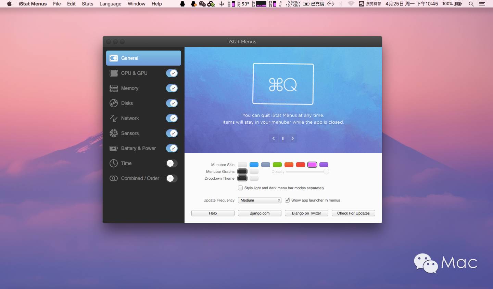This screenshot has height=289, width=493.
Task: Enable the Time toggle
Action: pyautogui.click(x=172, y=163)
